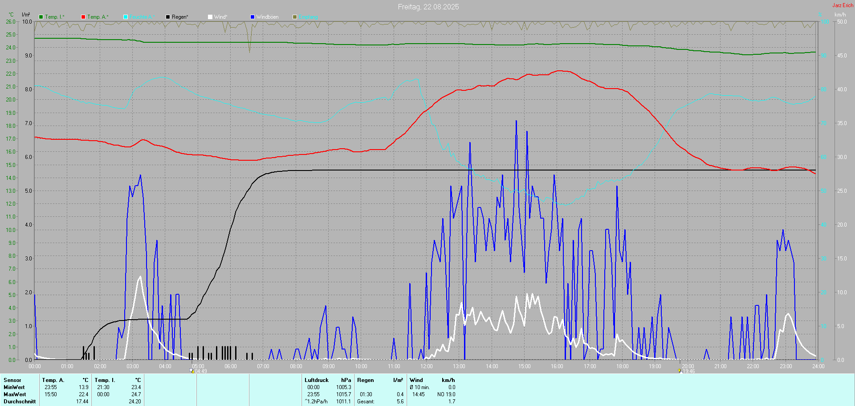Click the km/h axis unit label
Viewport: 855px width, 406px height.
tap(840, 15)
